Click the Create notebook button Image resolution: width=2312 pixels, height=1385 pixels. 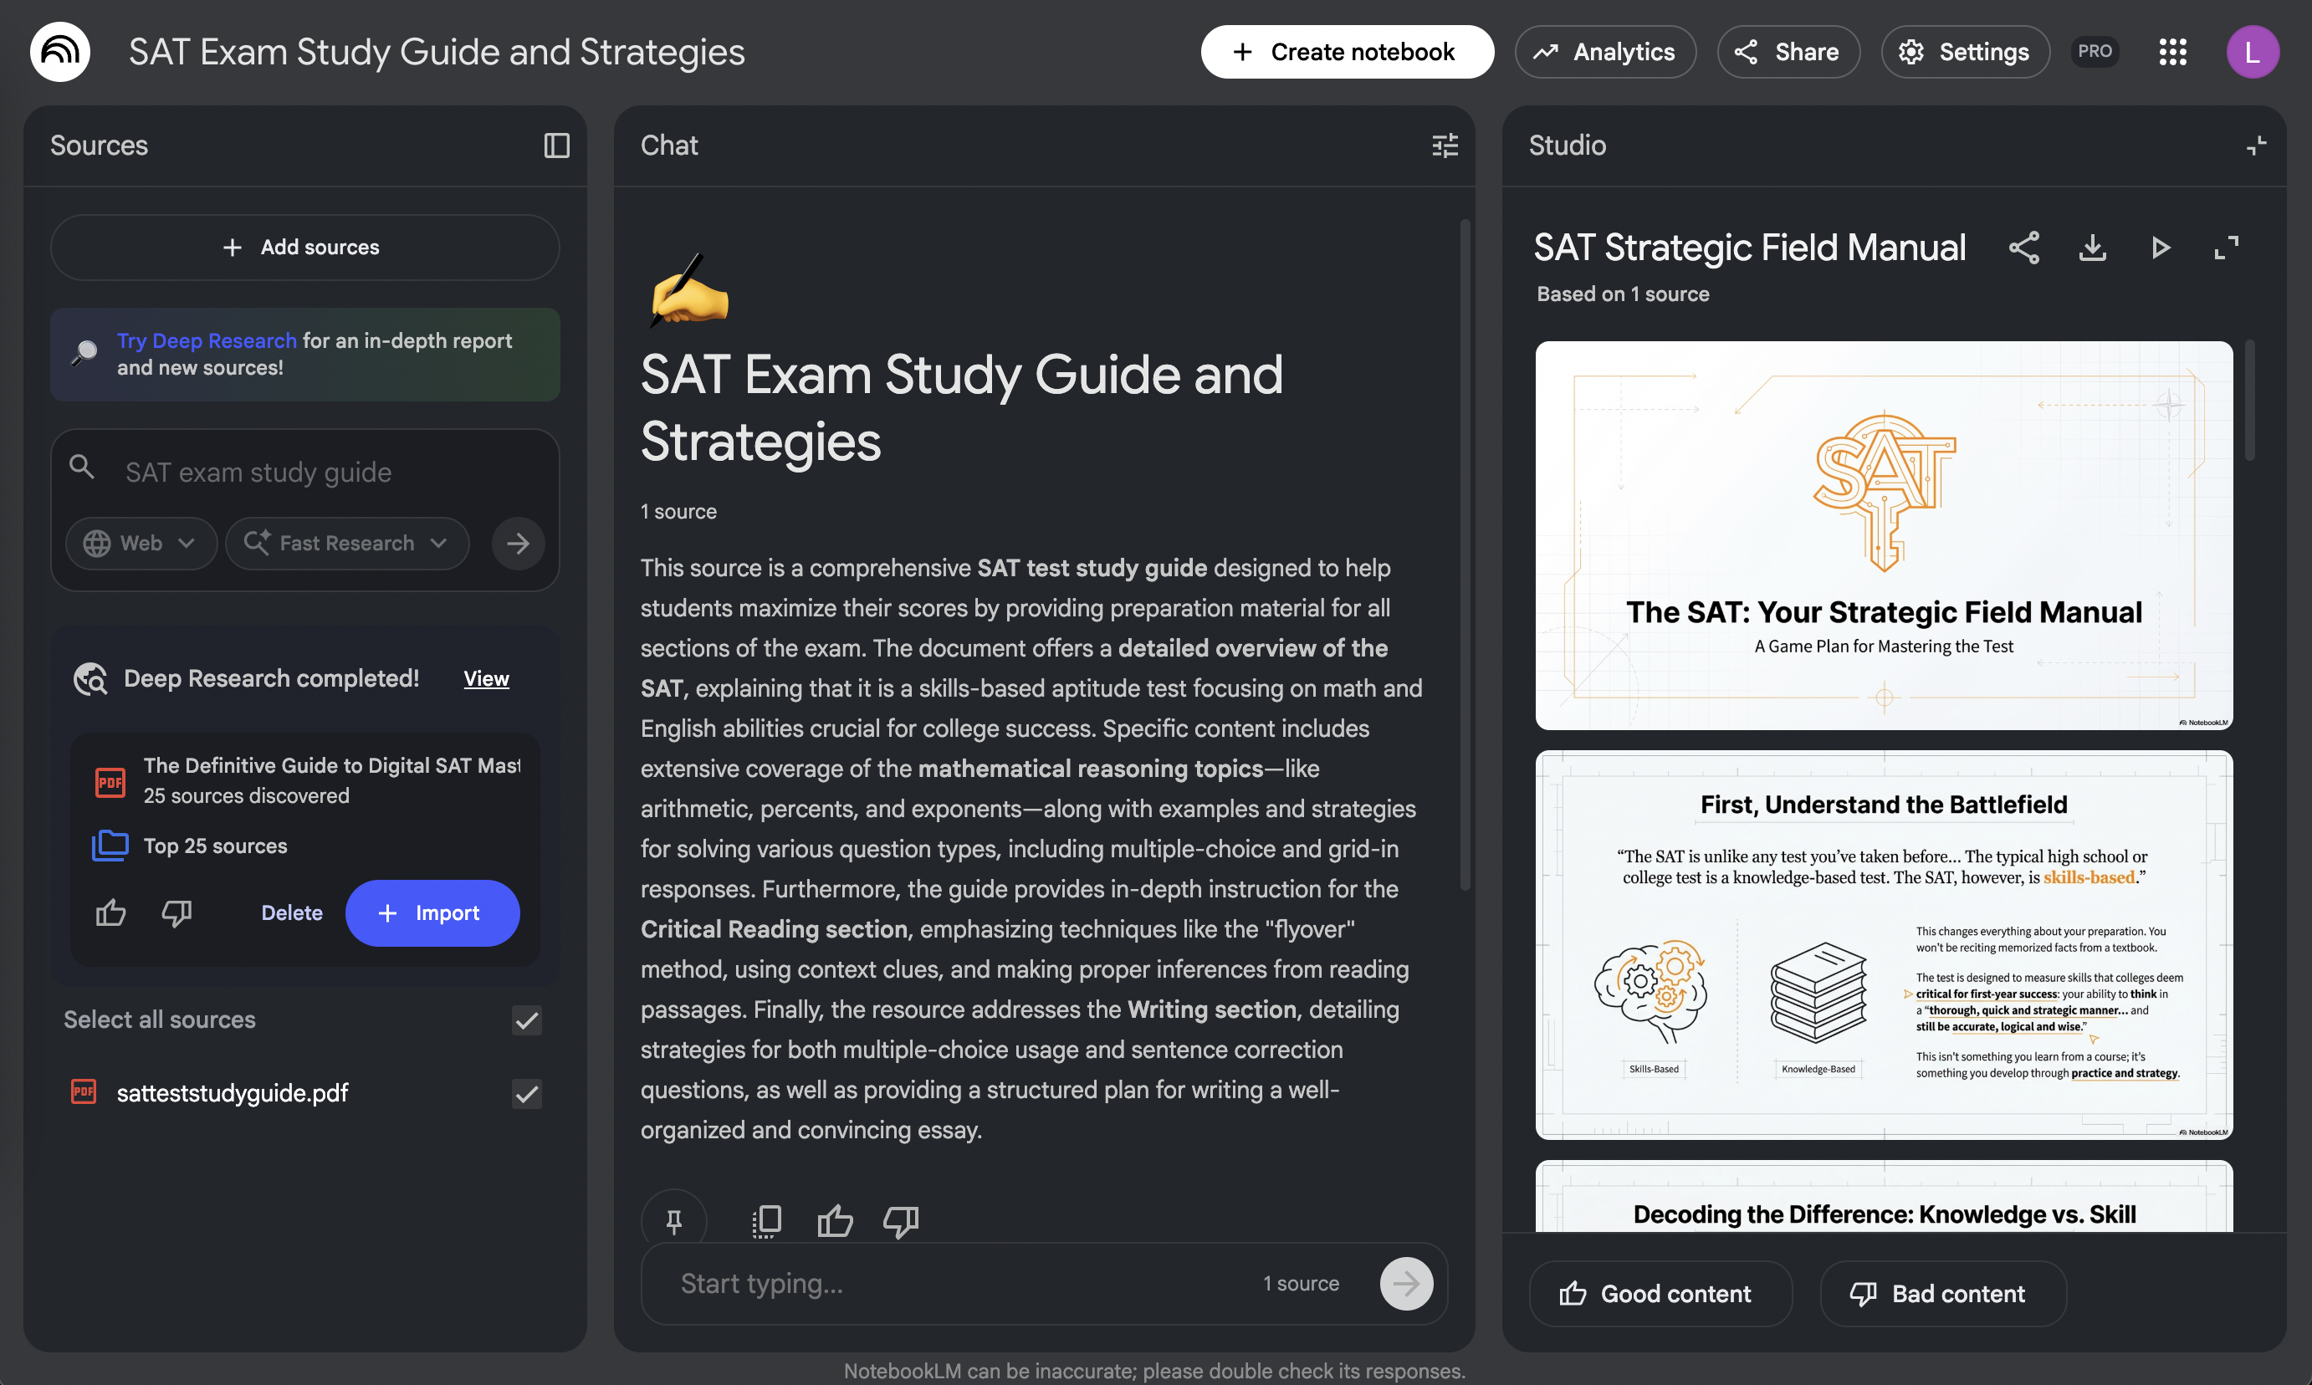click(1346, 51)
